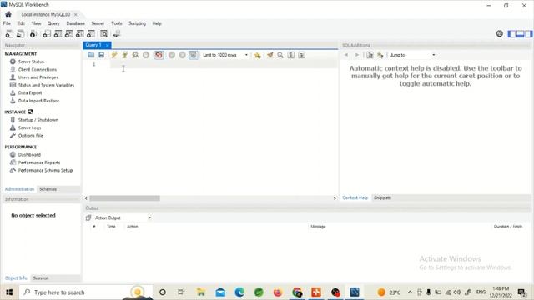This screenshot has width=534, height=300.
Task: Toggle invisible characters display
Action: [x=291, y=55]
